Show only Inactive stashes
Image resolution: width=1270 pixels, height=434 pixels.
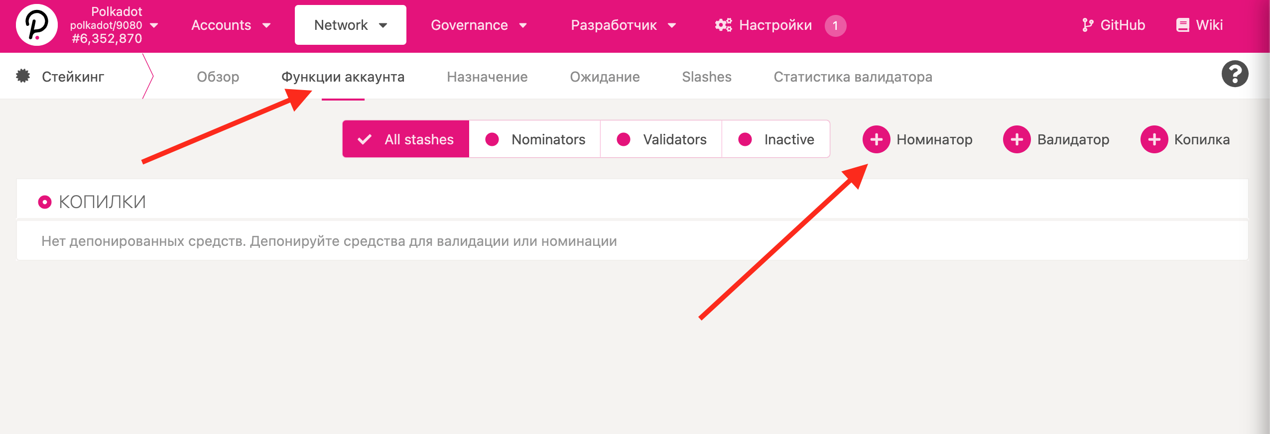click(x=776, y=139)
